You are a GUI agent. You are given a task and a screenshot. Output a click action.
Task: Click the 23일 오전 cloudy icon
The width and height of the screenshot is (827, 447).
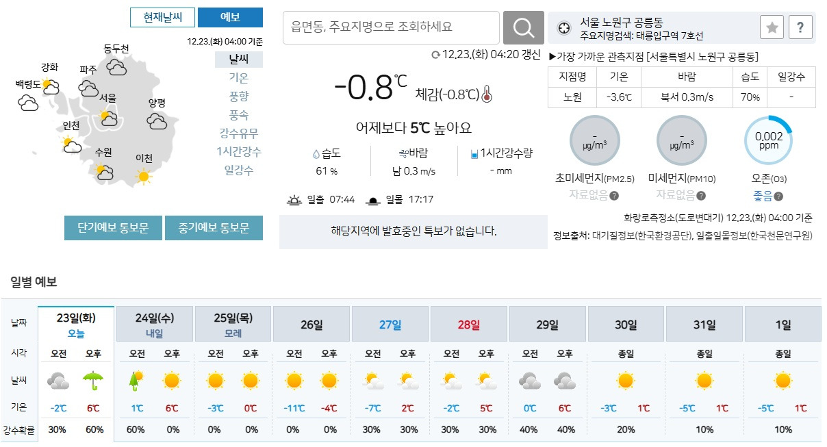tap(58, 381)
